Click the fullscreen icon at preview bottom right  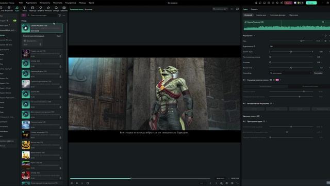[237, 183]
